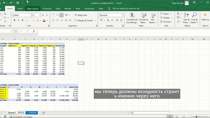210x118 pixels.
Task: Toggle Align Left
Action: point(53,20)
